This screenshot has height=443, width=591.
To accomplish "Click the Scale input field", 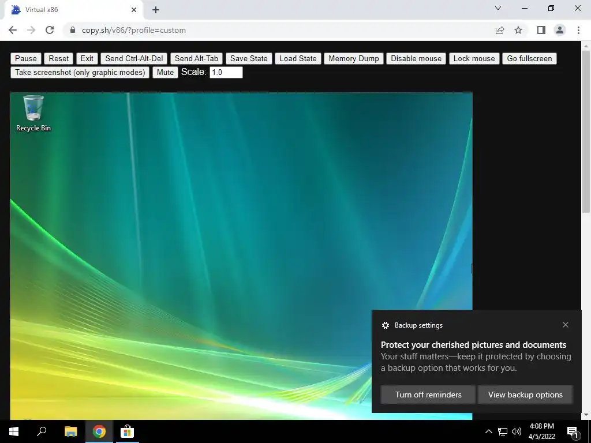I will pyautogui.click(x=226, y=72).
